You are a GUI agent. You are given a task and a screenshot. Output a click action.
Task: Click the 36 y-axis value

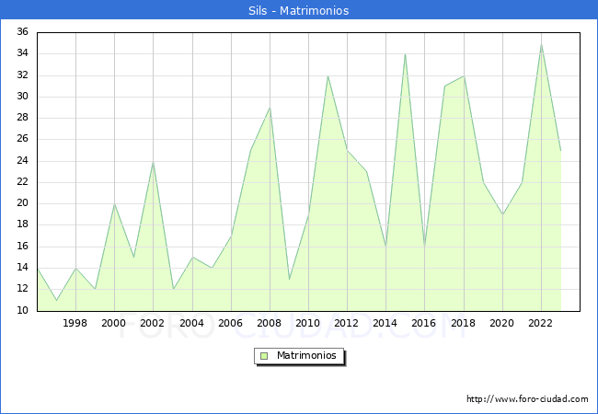(x=22, y=31)
